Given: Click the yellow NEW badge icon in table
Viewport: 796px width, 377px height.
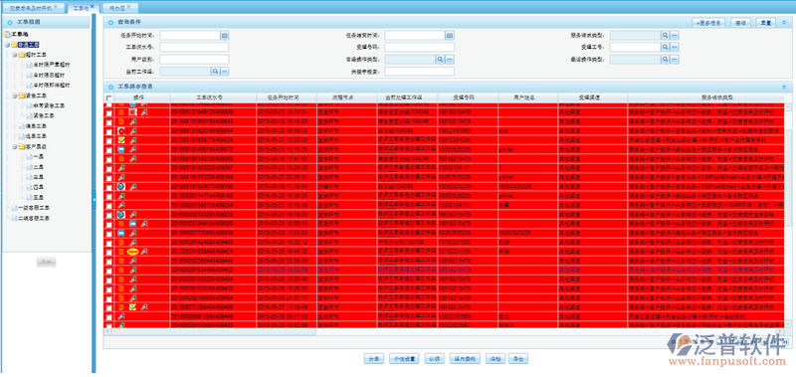Looking at the screenshot, I should tap(132, 252).
